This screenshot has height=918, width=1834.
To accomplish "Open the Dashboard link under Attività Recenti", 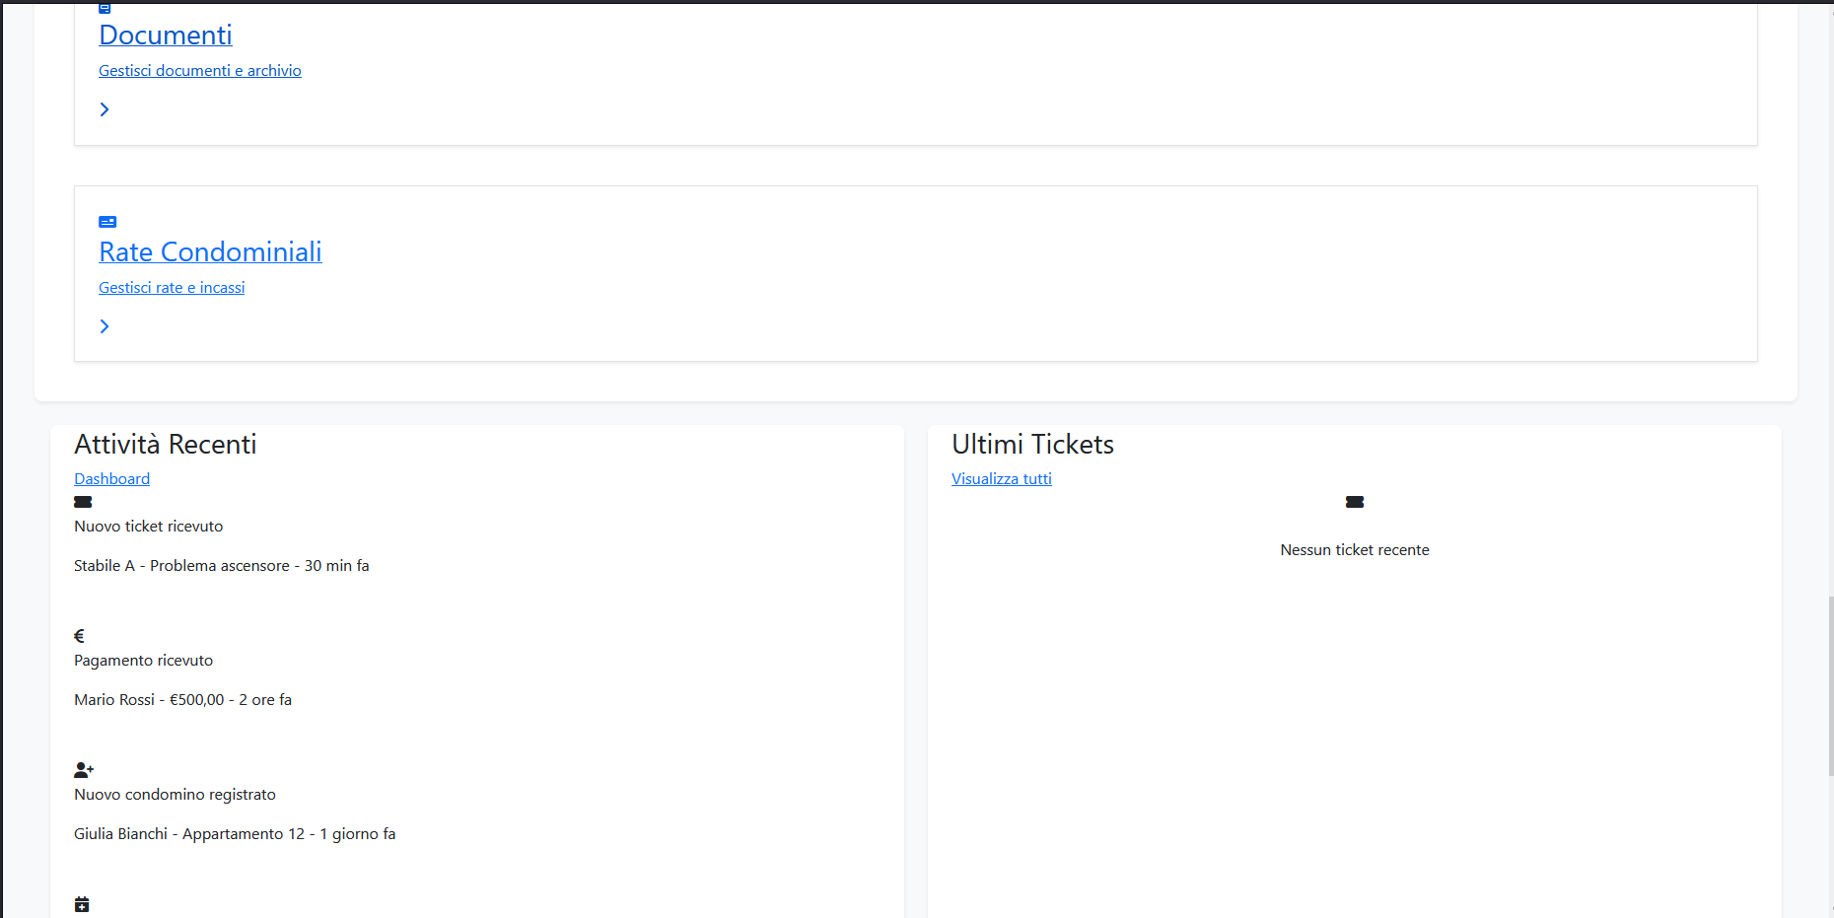I will (112, 479).
